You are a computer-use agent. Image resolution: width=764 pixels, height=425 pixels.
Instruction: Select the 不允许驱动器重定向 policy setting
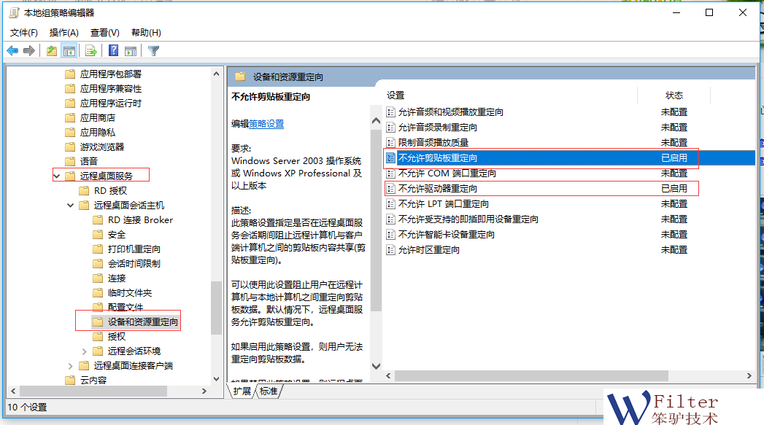point(438,189)
